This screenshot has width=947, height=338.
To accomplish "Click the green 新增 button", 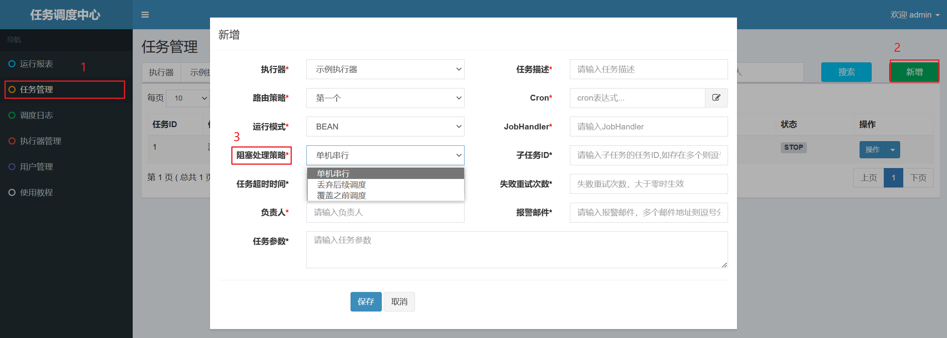I will pyautogui.click(x=914, y=72).
